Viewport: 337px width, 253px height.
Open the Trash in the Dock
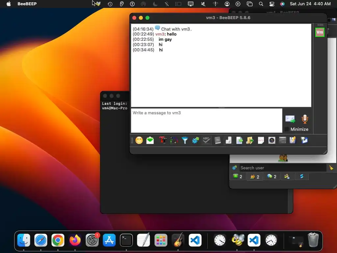click(x=313, y=240)
